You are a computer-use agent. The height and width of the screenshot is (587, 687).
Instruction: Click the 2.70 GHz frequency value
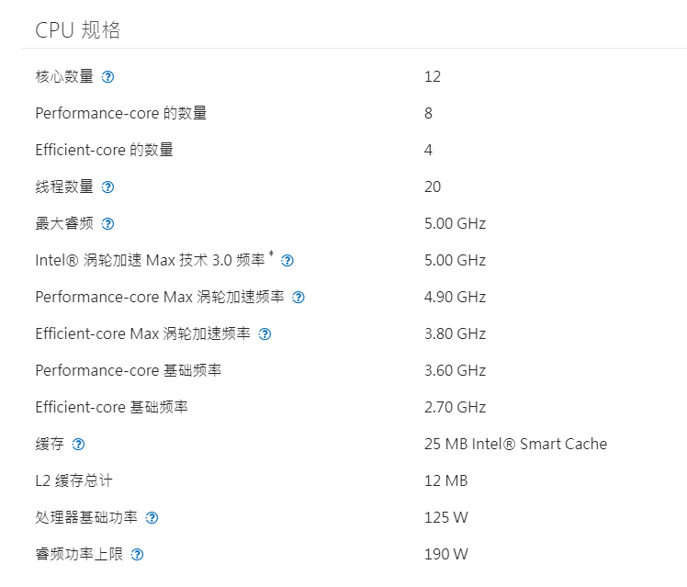[455, 408]
